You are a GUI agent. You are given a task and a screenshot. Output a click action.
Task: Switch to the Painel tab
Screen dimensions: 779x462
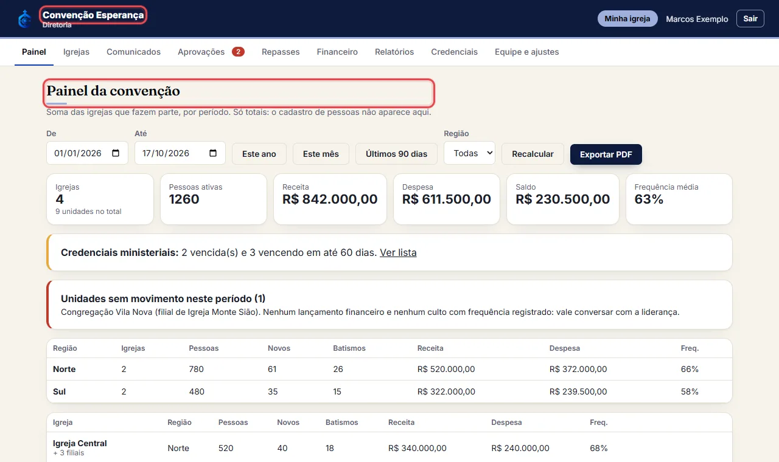(34, 52)
